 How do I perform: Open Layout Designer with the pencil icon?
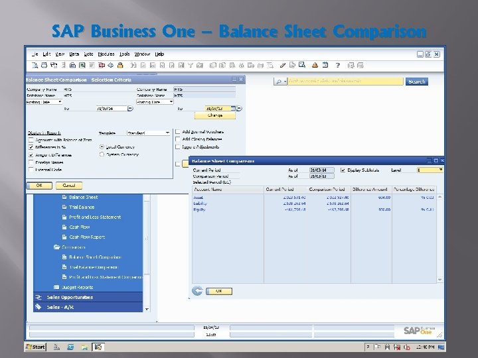tap(283, 65)
